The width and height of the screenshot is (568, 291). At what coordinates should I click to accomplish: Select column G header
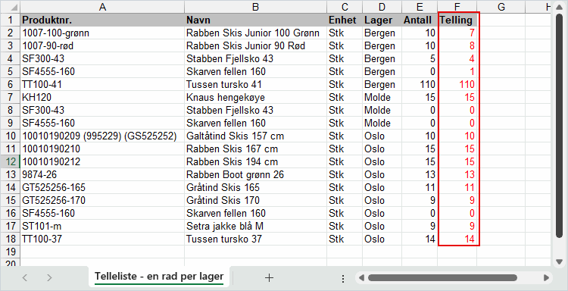tap(501, 7)
